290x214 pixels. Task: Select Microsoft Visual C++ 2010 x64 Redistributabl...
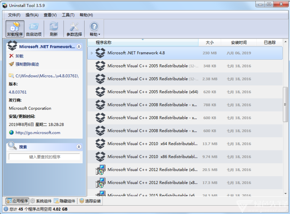tap(185, 144)
